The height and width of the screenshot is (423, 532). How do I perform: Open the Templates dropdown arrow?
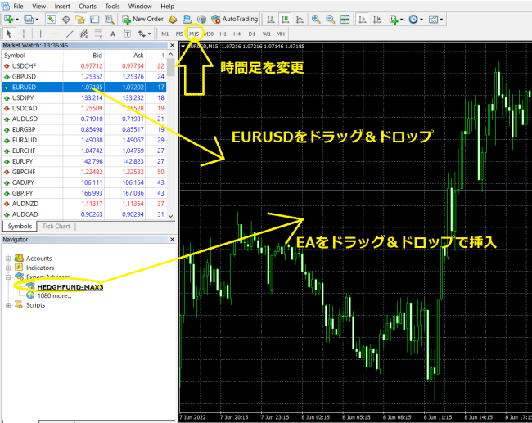point(441,20)
